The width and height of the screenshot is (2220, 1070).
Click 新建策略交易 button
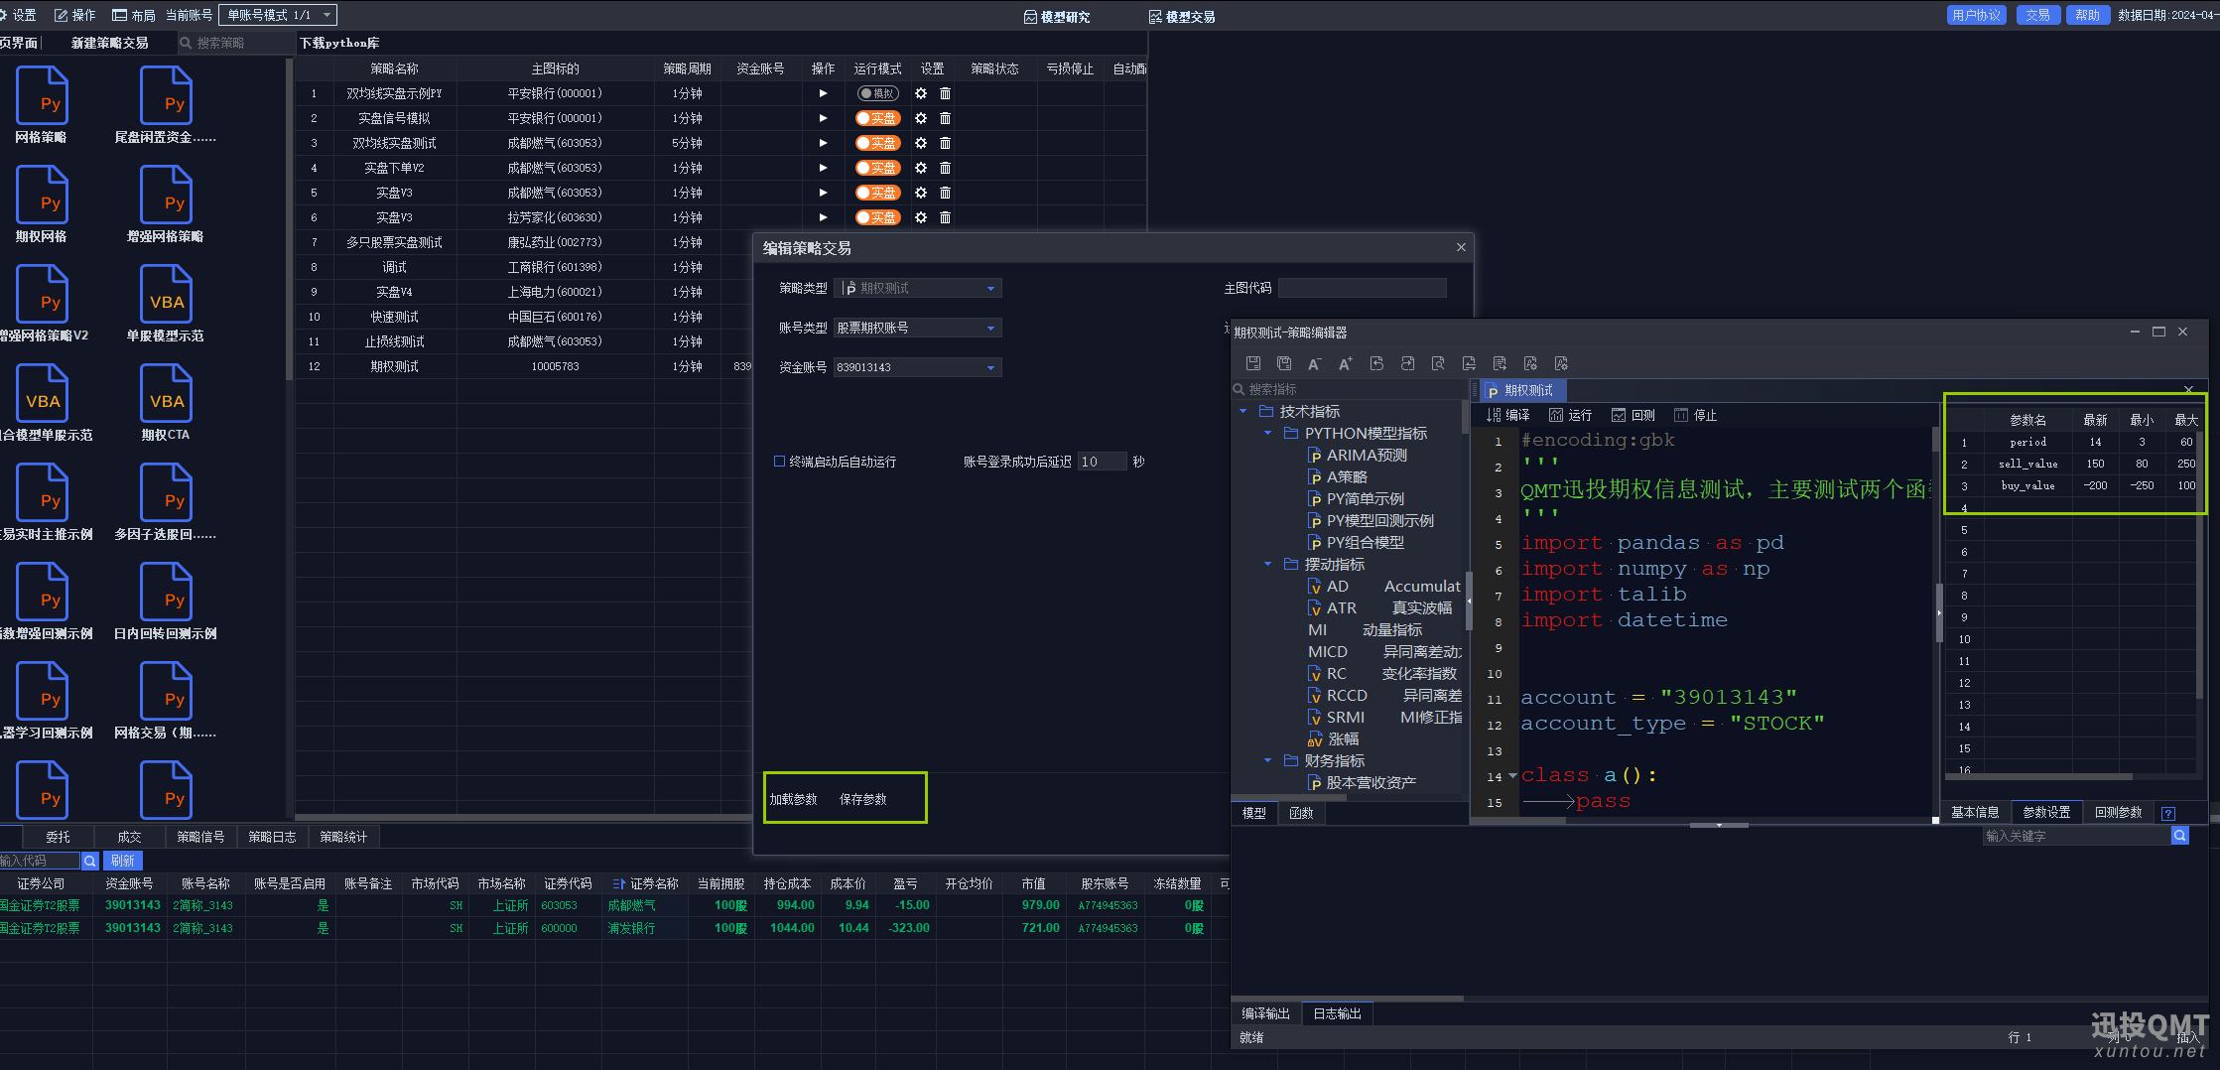(110, 43)
